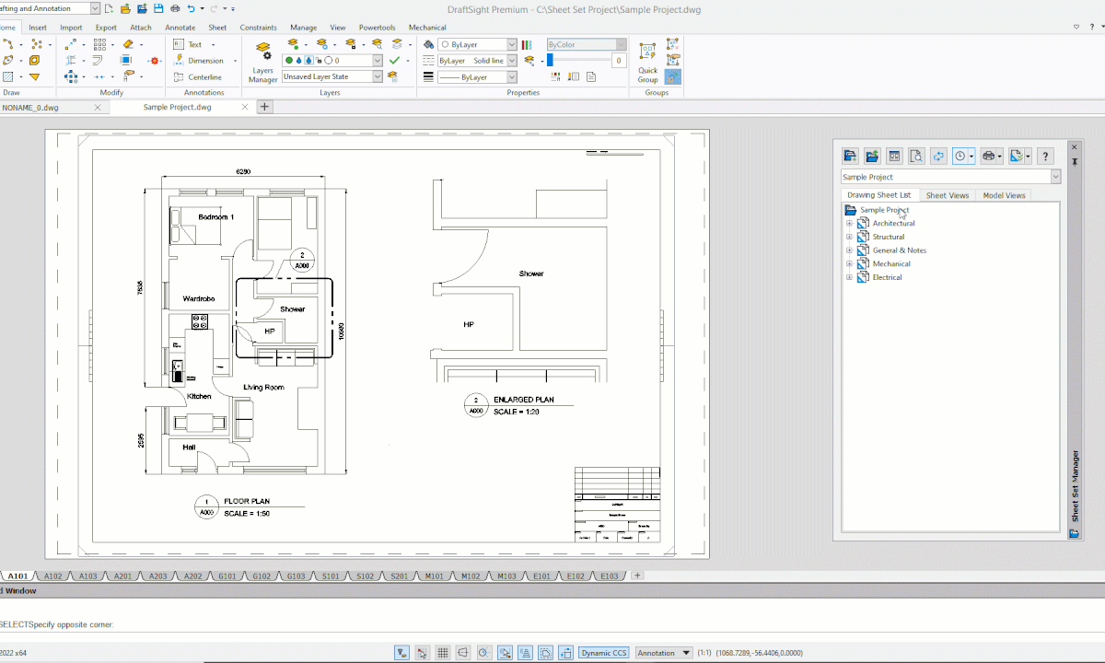Toggle the first status bar icon left of Snap
The width and height of the screenshot is (1105, 663).
point(402,653)
